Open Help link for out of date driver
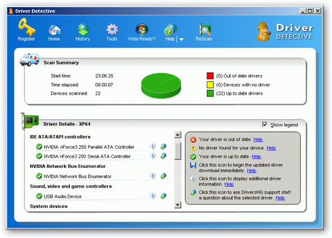Screen dimensions: 332x238 tap(258, 140)
